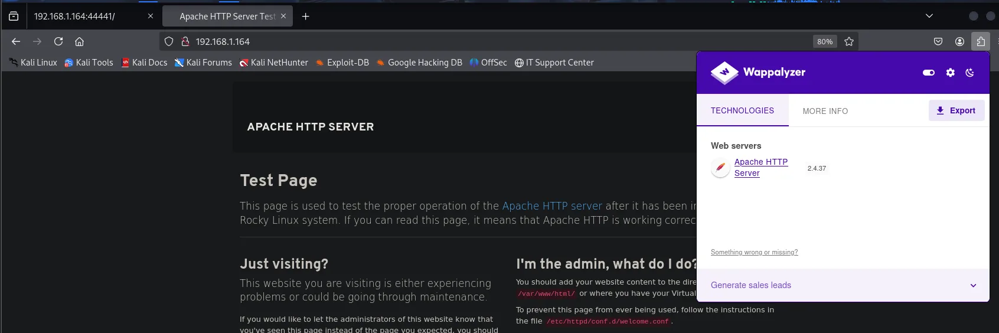Open the Firefox View tabs icon
This screenshot has height=333, width=999.
coord(14,17)
